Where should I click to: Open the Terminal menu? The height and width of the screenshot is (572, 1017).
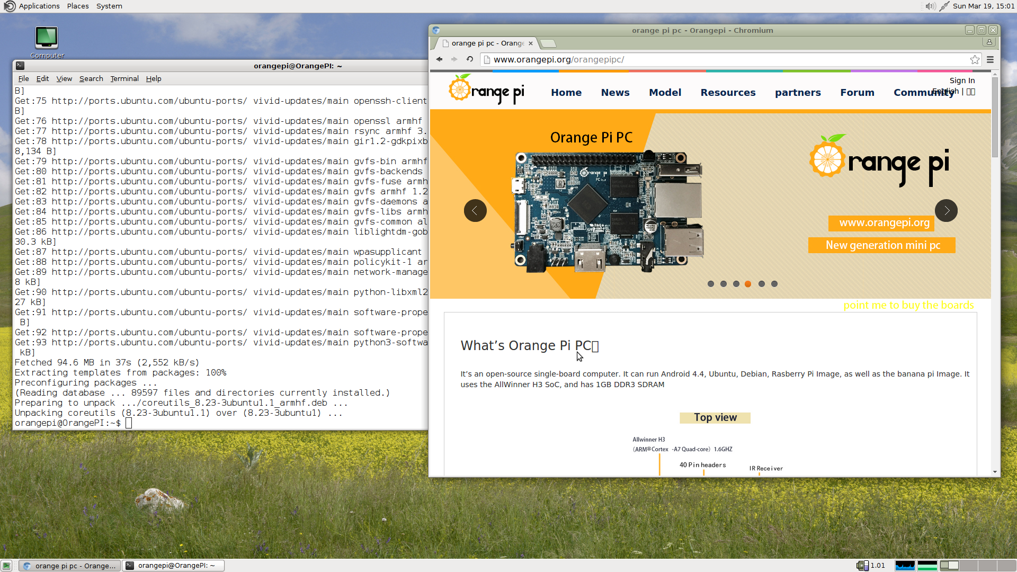(x=124, y=78)
